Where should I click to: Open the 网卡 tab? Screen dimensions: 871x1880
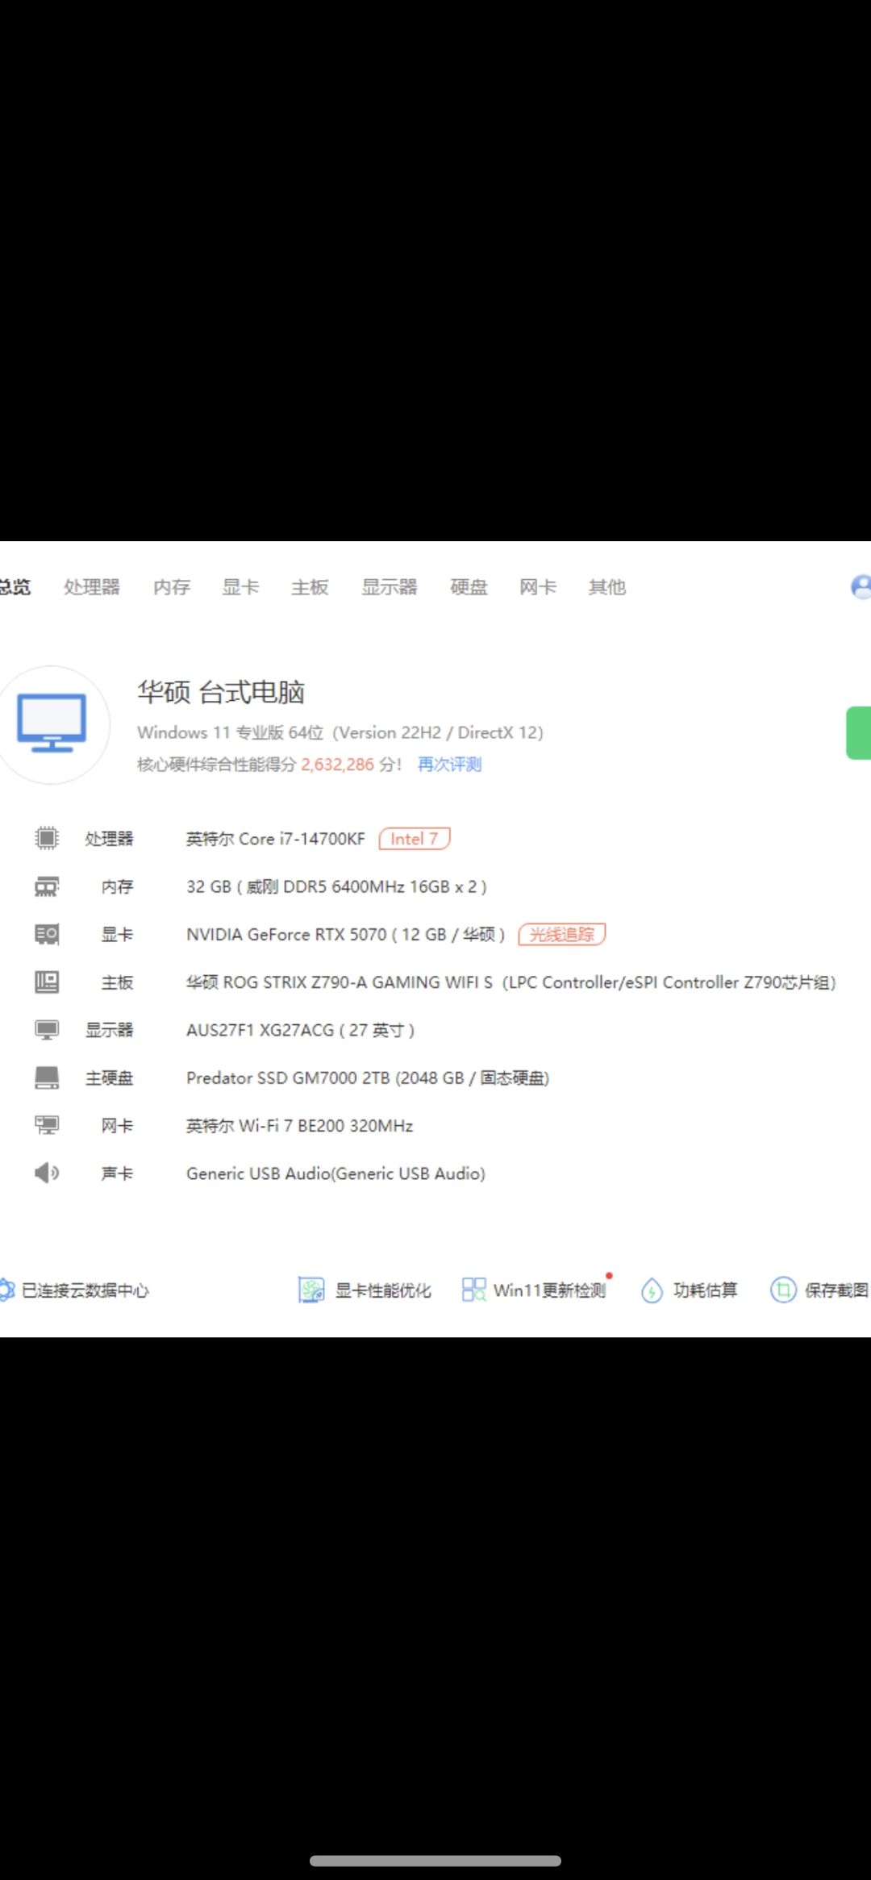click(x=538, y=587)
